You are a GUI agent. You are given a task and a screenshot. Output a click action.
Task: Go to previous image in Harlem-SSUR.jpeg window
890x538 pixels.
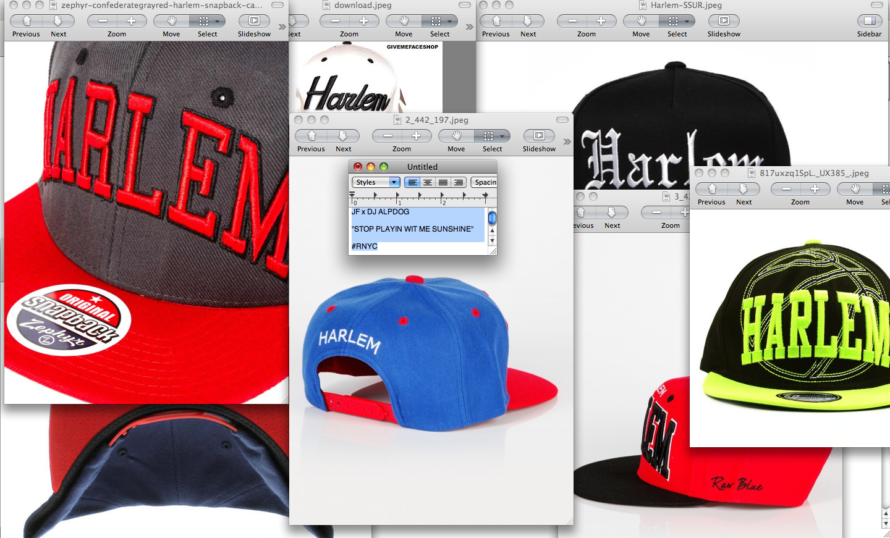tap(496, 21)
